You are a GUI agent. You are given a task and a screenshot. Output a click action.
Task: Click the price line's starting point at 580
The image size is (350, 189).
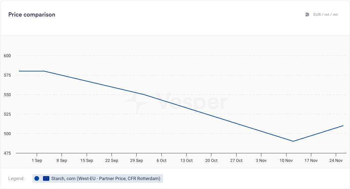[x=19, y=71]
